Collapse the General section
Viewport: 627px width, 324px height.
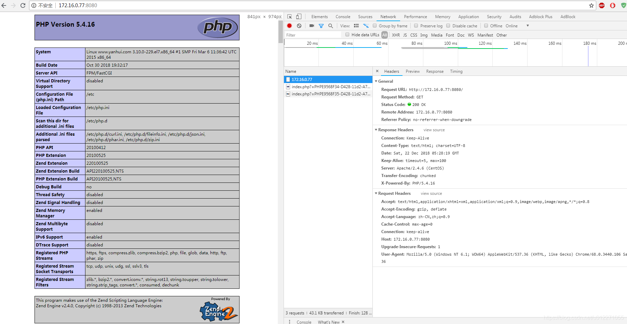pos(376,81)
